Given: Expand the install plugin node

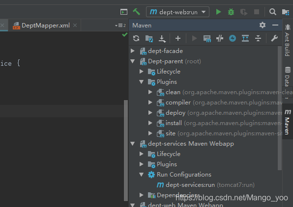Looking at the screenshot, I should 150,123.
